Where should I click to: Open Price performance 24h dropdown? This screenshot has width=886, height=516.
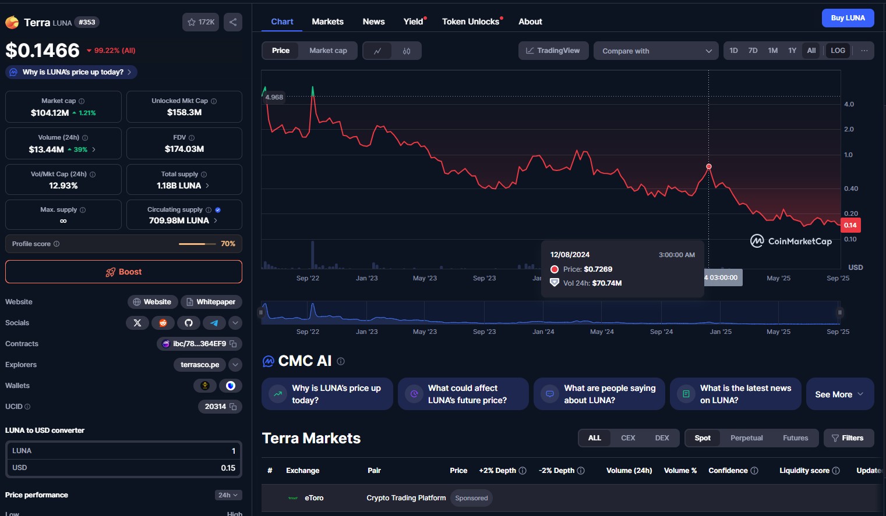click(228, 495)
